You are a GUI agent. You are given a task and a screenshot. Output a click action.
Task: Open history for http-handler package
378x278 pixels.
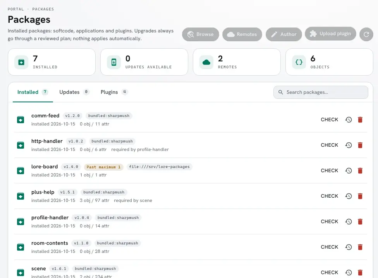click(348, 145)
